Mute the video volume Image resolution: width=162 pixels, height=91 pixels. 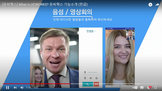[22, 88]
